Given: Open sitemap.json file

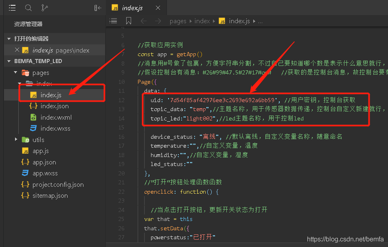Looking at the screenshot, I should click(x=50, y=196).
